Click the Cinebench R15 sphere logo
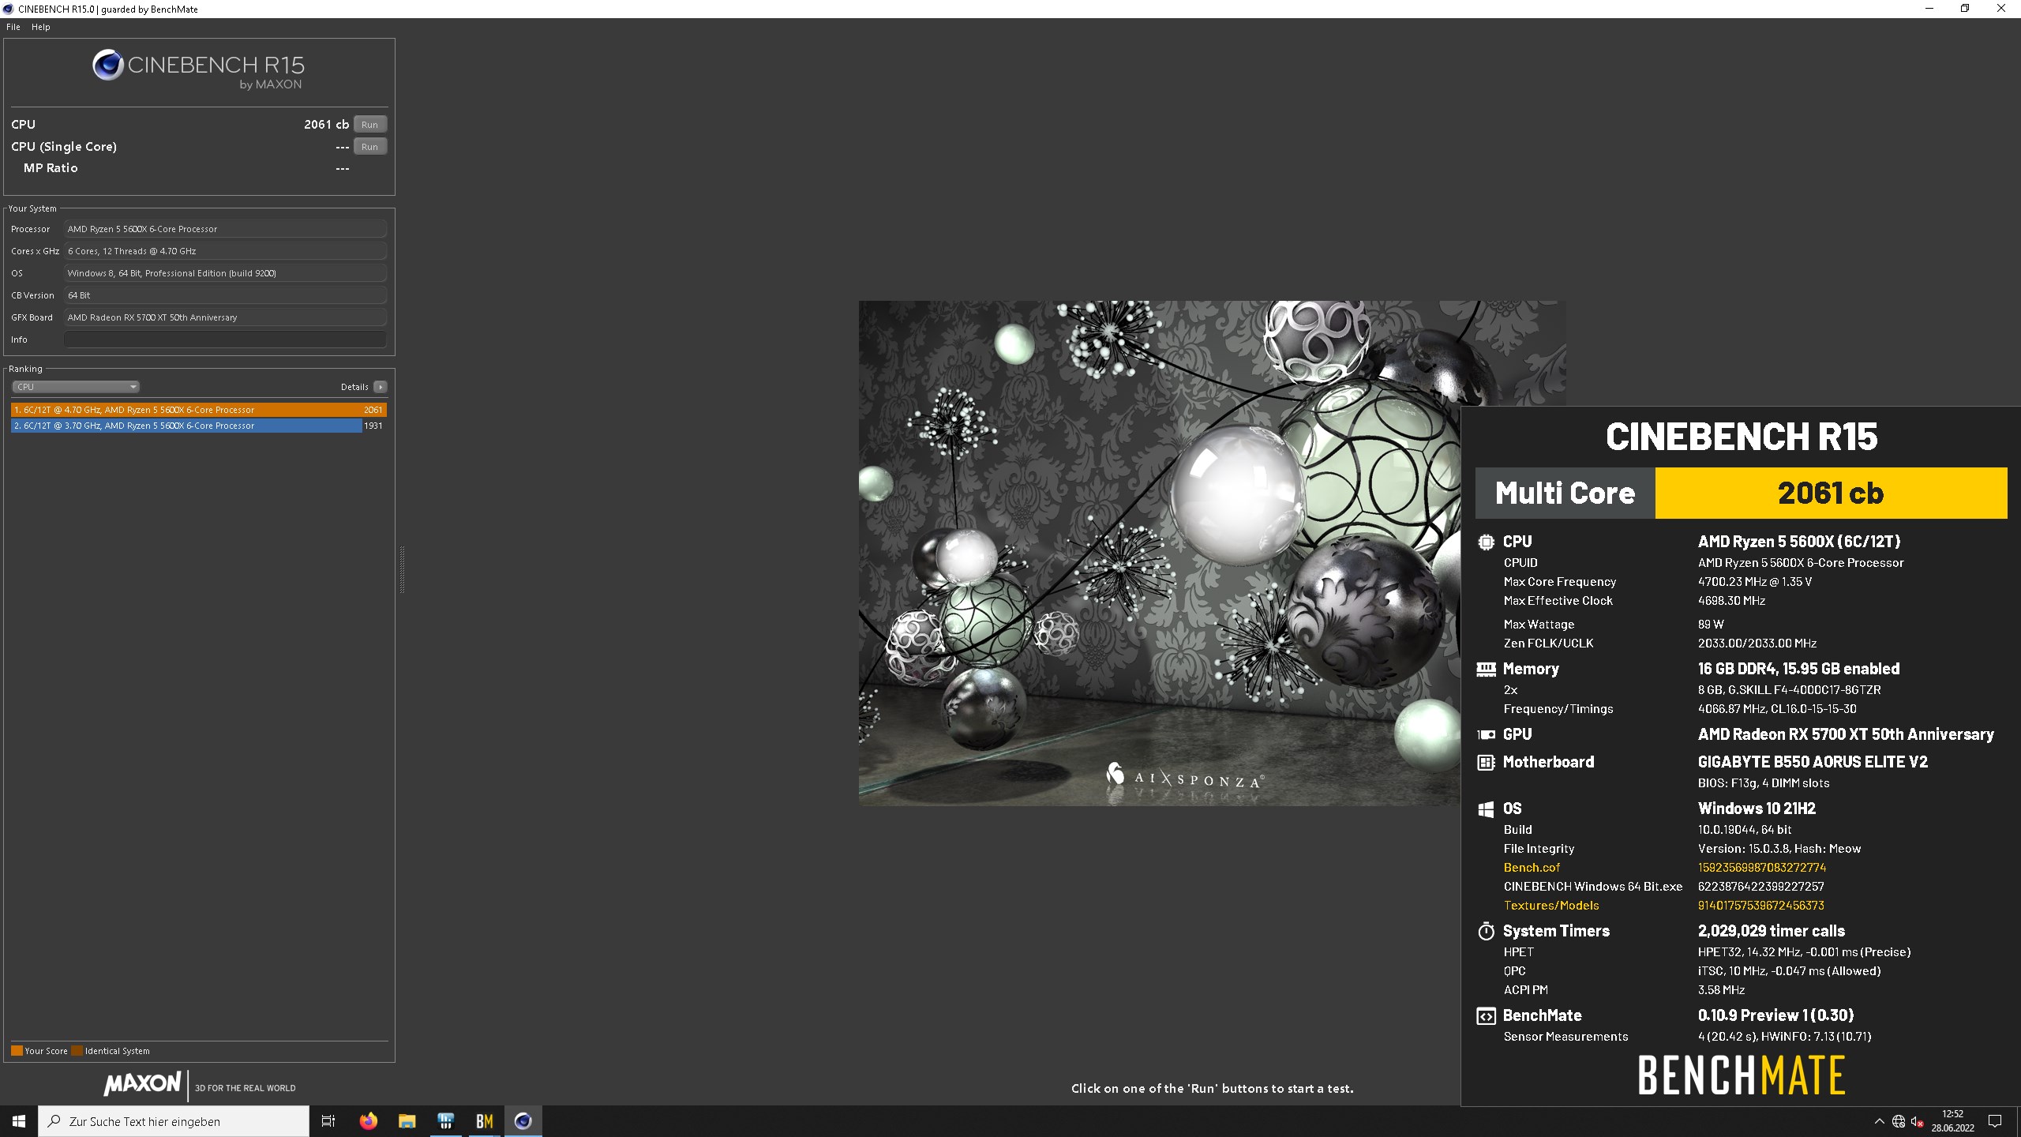This screenshot has width=2021, height=1137. [x=107, y=65]
